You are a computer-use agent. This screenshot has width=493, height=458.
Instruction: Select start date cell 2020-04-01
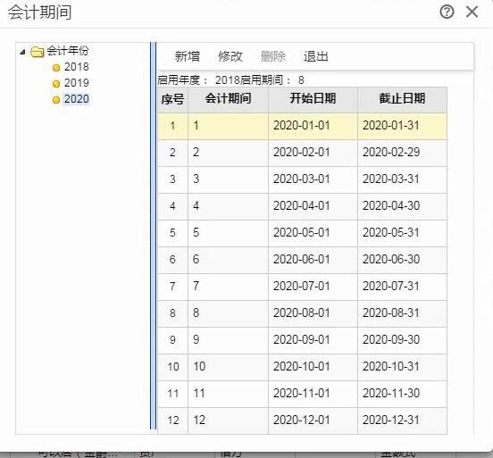point(313,206)
